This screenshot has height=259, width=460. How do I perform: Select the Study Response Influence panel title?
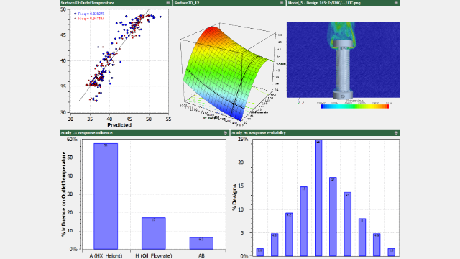(x=86, y=132)
